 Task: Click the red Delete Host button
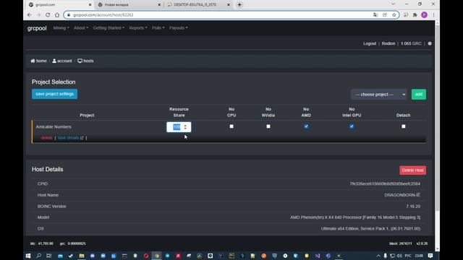click(412, 170)
